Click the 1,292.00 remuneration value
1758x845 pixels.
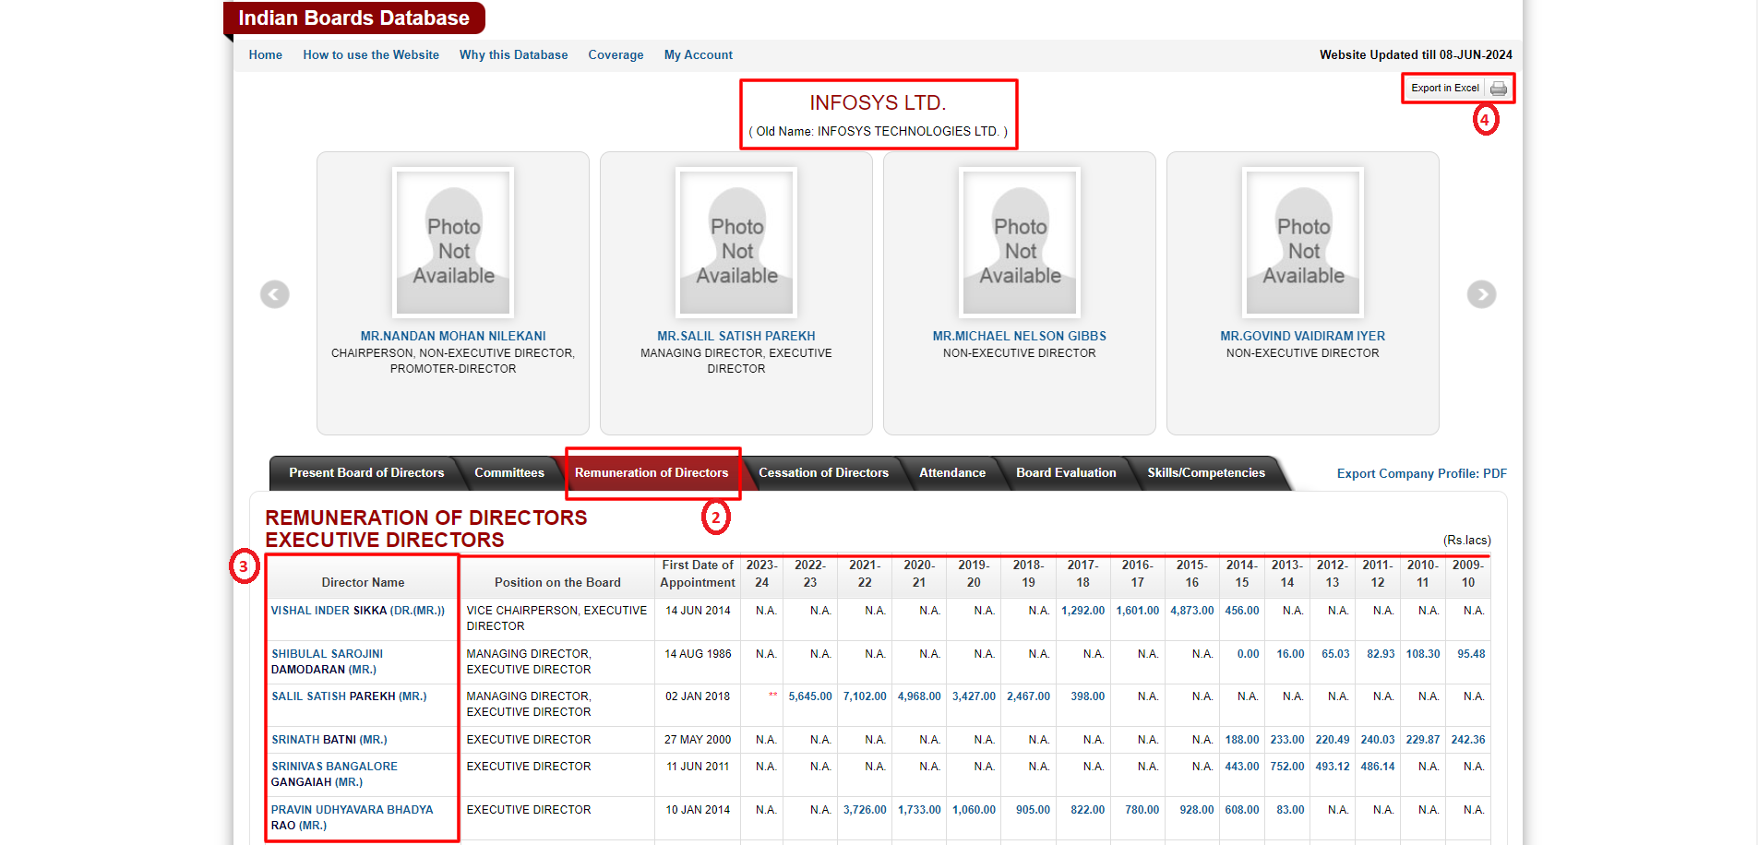1083,611
